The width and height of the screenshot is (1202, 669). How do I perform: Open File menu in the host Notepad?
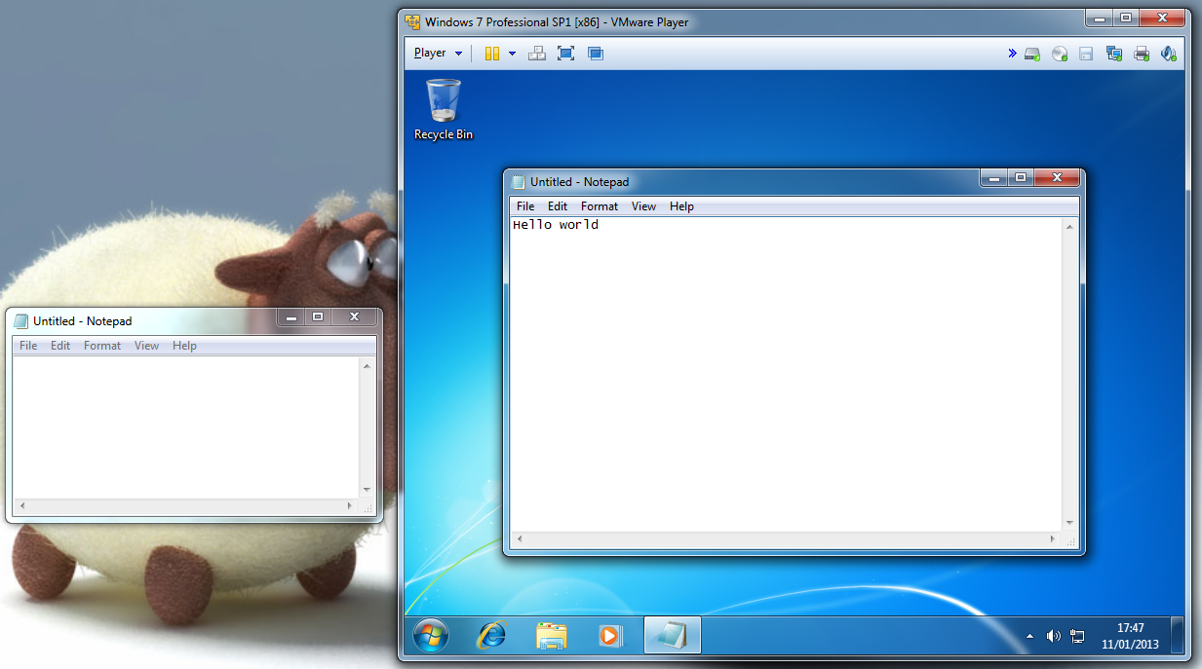click(28, 346)
